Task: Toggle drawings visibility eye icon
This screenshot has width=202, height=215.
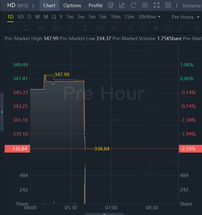Action: pyautogui.click(x=155, y=28)
